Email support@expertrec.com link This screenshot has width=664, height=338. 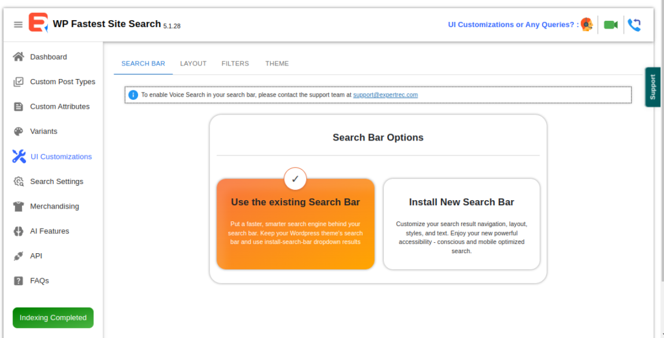click(385, 95)
